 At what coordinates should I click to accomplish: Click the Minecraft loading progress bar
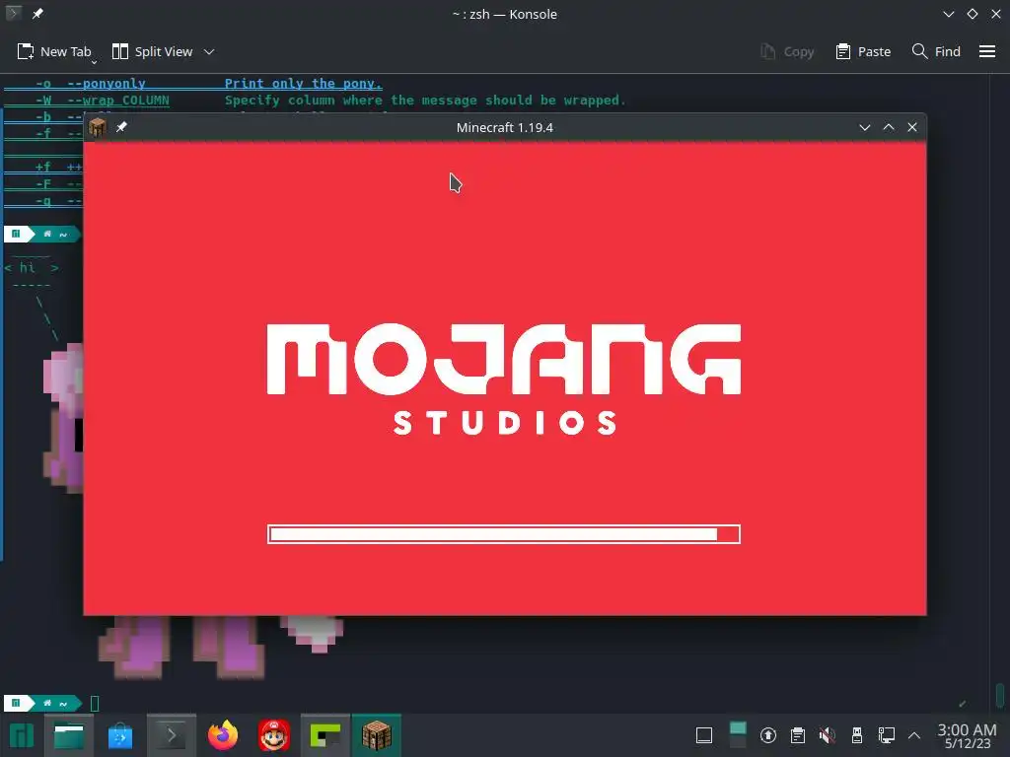pos(504,534)
